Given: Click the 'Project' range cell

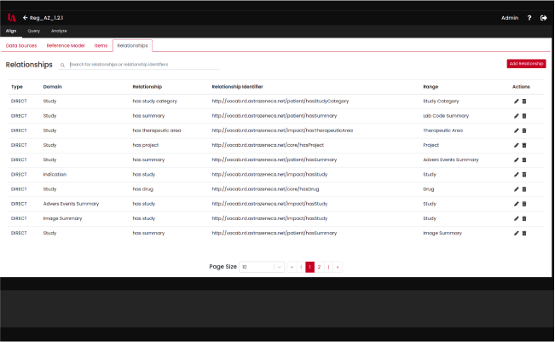Looking at the screenshot, I should pos(431,145).
